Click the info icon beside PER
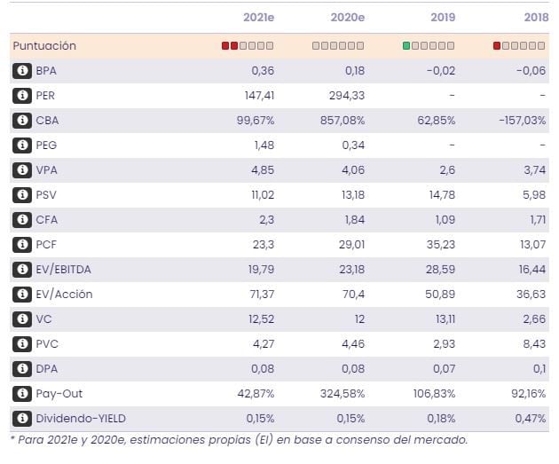The image size is (559, 464). 22,95
